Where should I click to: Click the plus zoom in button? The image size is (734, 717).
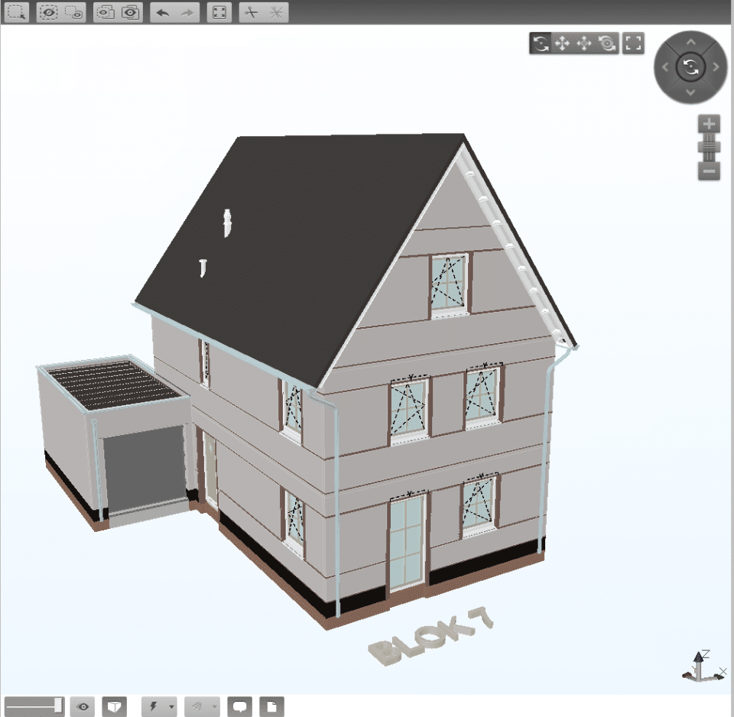click(x=709, y=124)
